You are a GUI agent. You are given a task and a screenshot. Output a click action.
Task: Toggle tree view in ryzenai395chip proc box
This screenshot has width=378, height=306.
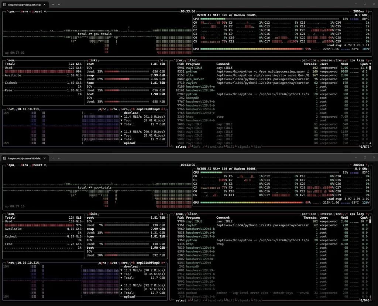pyautogui.click(x=339, y=60)
